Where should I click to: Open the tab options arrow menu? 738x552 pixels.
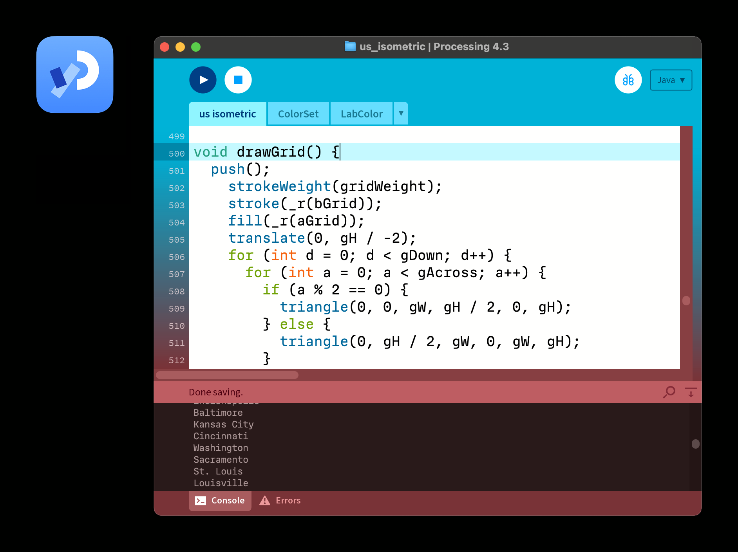point(401,114)
